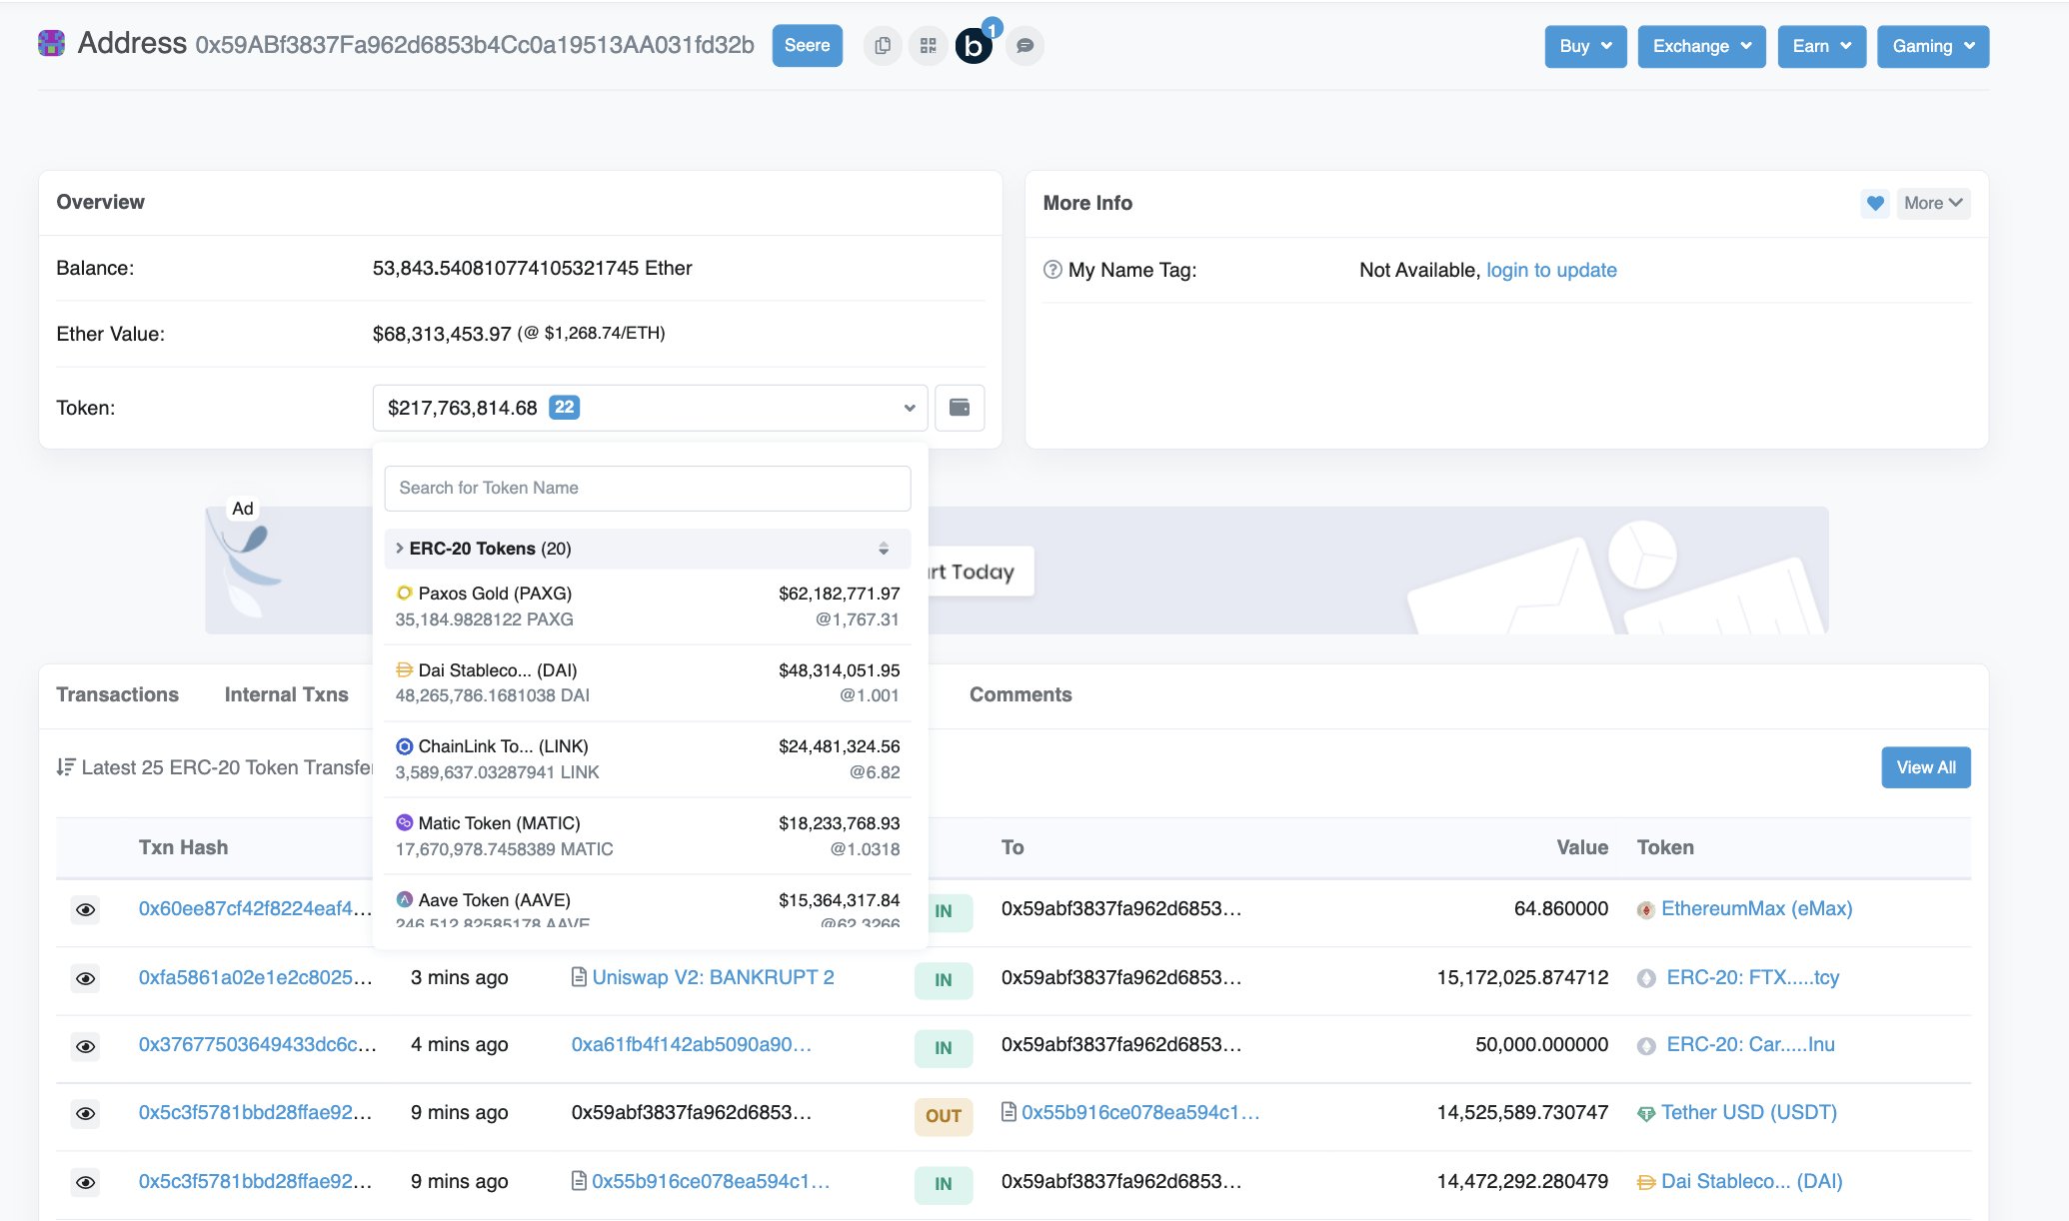Viewport: 2069px width, 1221px height.
Task: Toggle eye preview for USDT OUT transaction
Action: (86, 1113)
